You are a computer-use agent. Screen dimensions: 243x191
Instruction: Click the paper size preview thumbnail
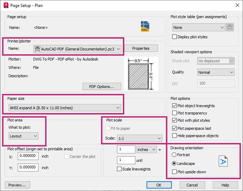tap(141, 74)
